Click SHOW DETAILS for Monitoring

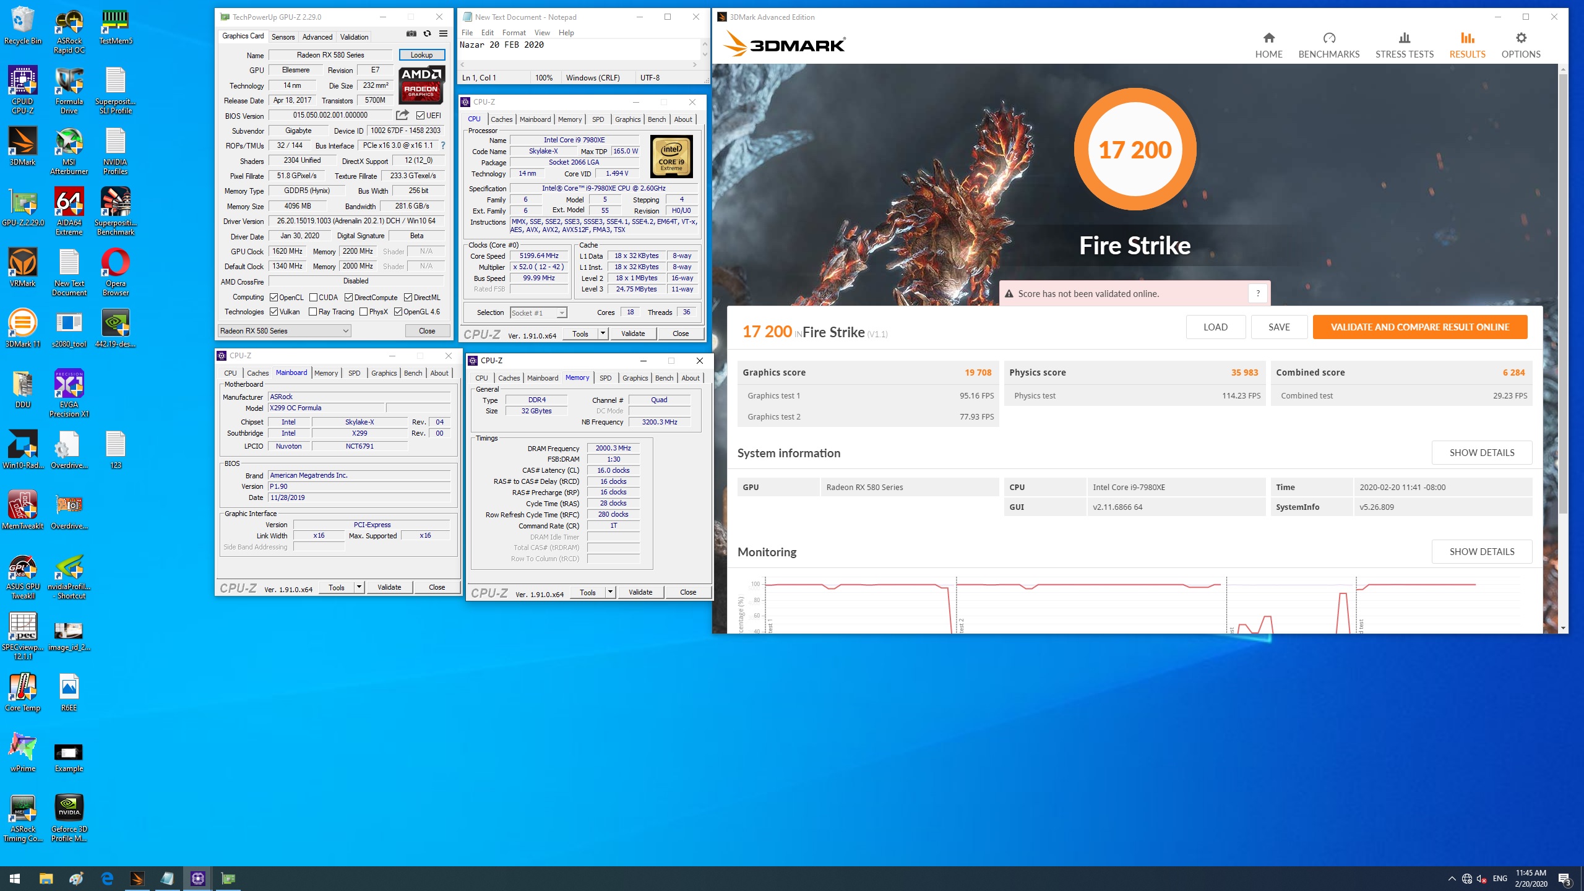click(1481, 552)
